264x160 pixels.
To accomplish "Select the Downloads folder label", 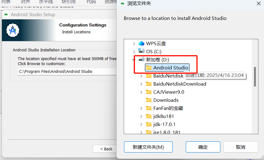I will (166, 100).
